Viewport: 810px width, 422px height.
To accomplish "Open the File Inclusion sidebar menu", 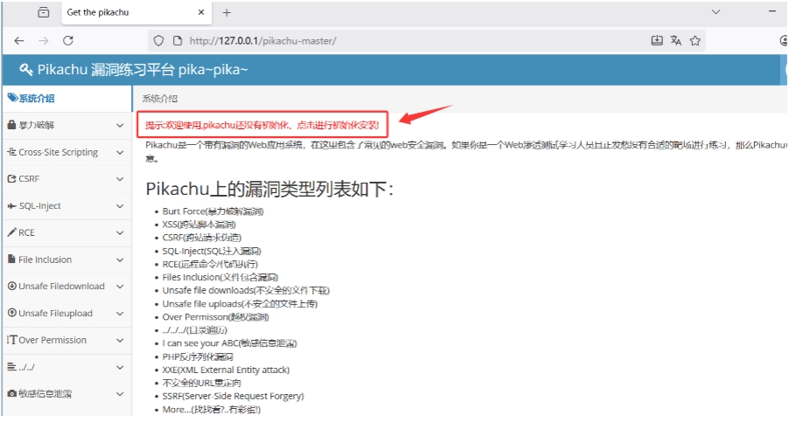I will click(x=67, y=259).
